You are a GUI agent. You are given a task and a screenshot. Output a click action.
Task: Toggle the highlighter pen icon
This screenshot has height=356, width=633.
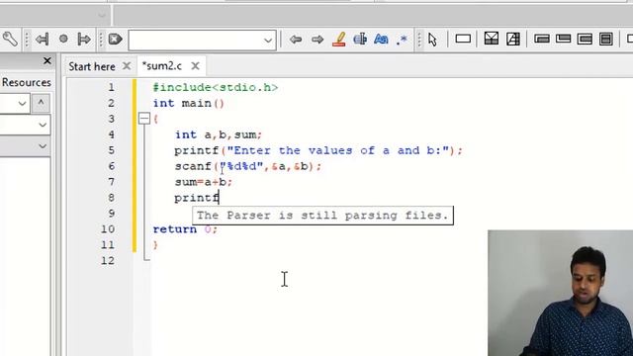339,40
